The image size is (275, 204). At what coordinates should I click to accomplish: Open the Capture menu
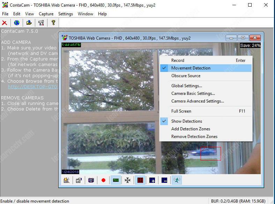[x=46, y=14]
